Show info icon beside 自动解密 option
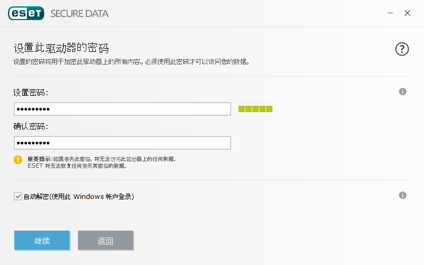The image size is (424, 265). click(402, 195)
